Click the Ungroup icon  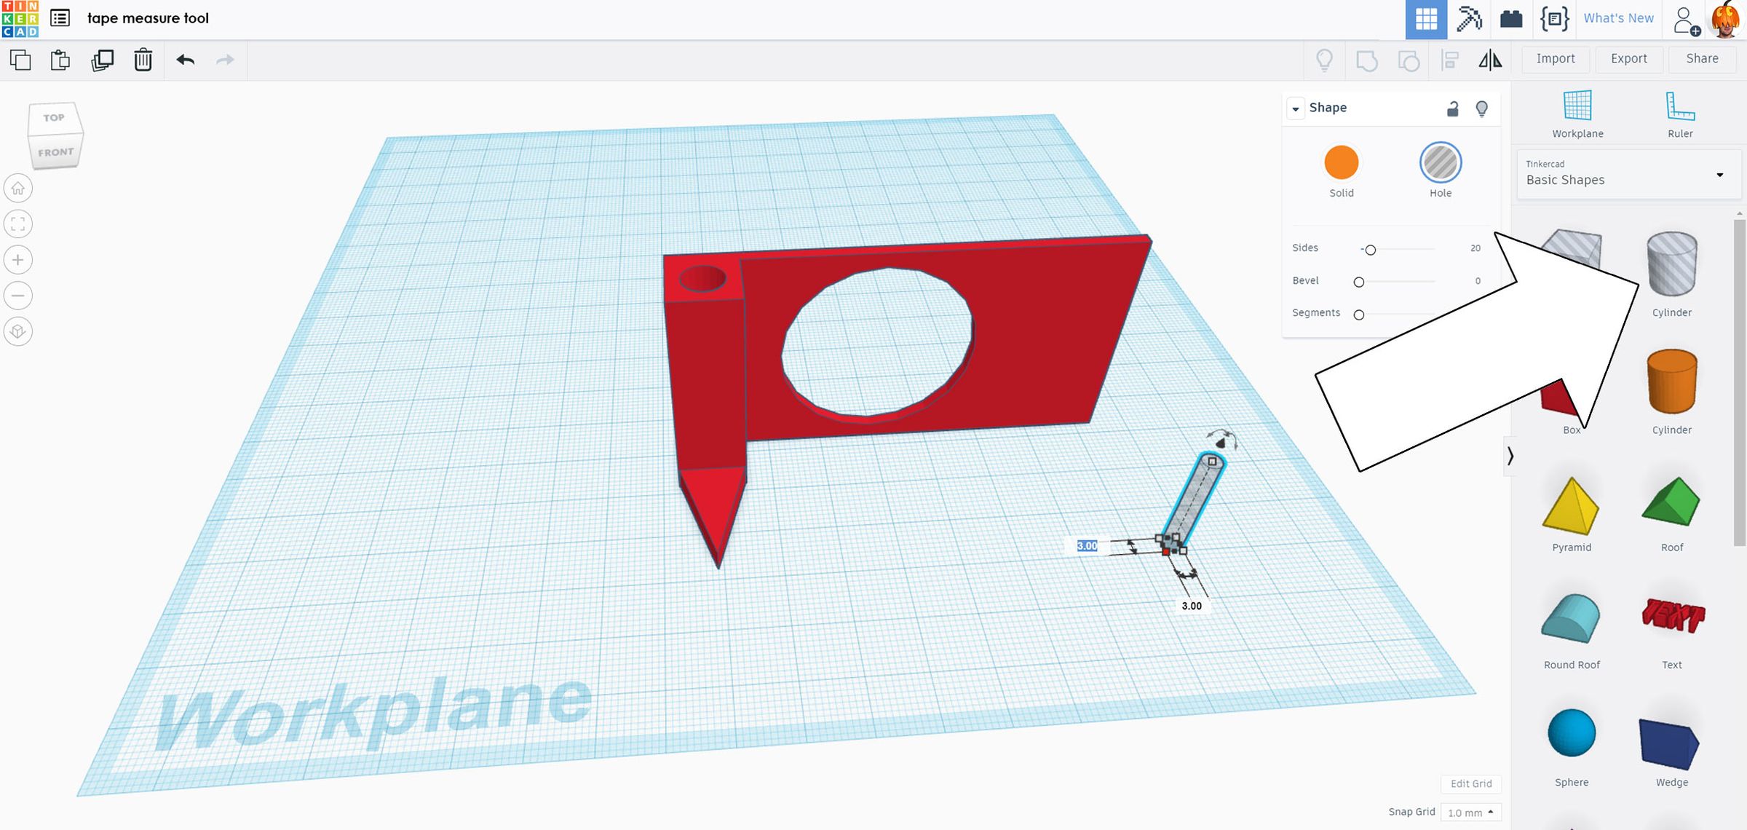tap(1408, 60)
